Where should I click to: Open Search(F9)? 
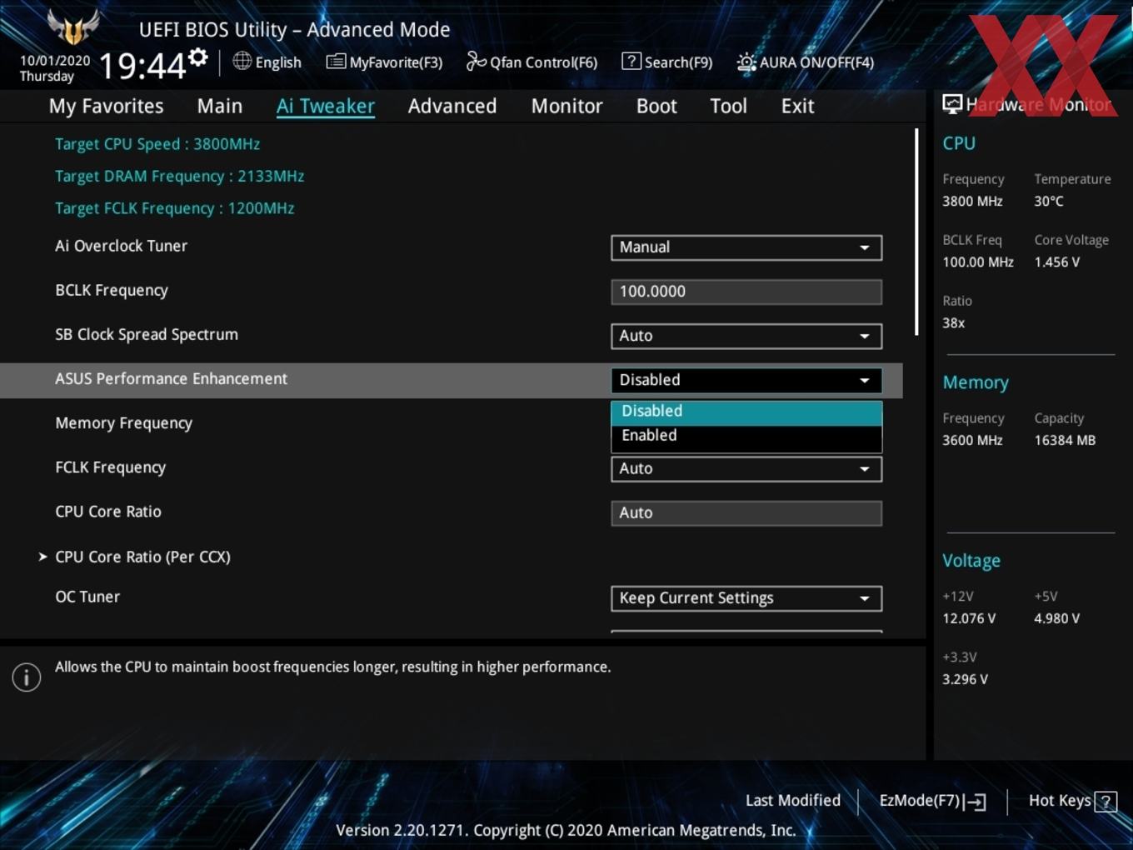coord(667,62)
